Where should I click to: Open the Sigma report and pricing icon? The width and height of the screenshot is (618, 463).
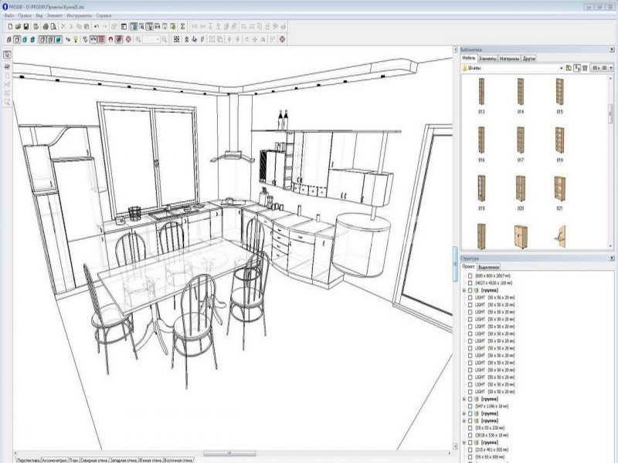click(182, 27)
